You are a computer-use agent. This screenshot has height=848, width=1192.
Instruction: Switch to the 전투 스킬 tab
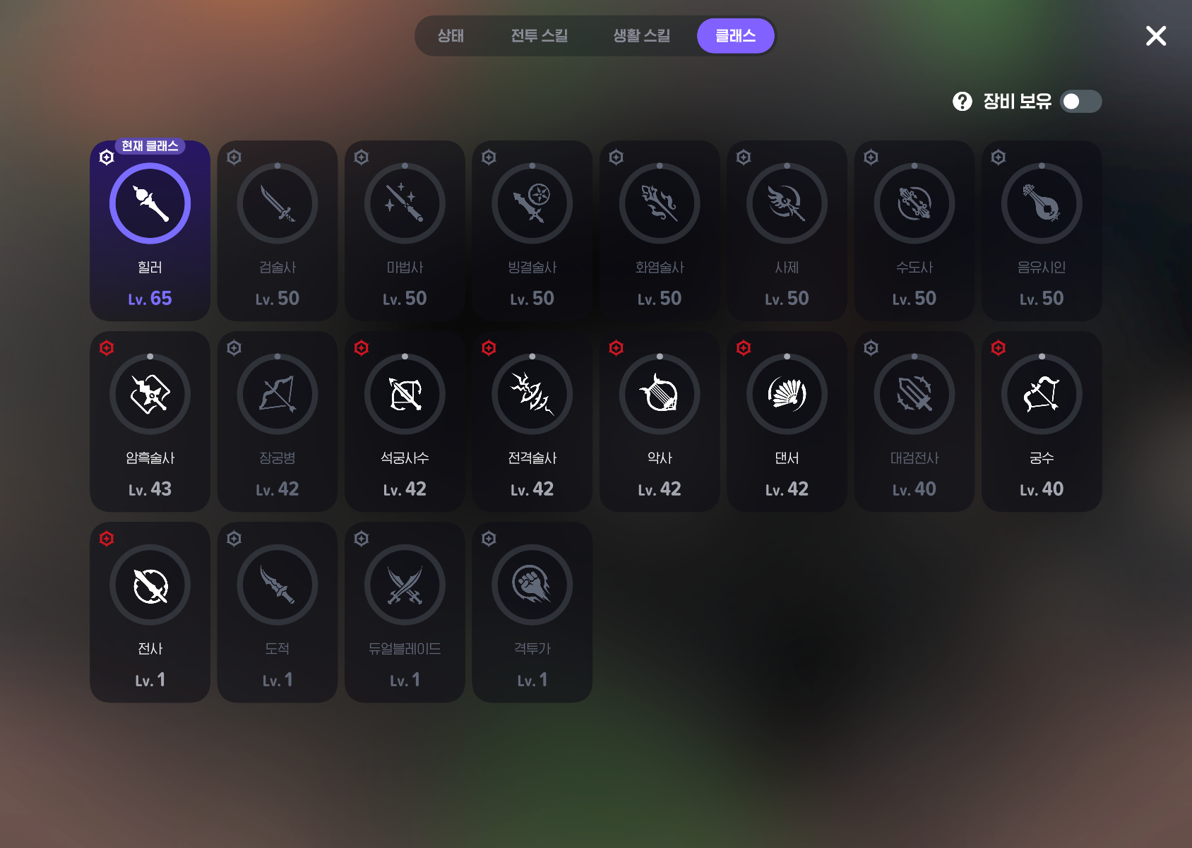tap(540, 36)
